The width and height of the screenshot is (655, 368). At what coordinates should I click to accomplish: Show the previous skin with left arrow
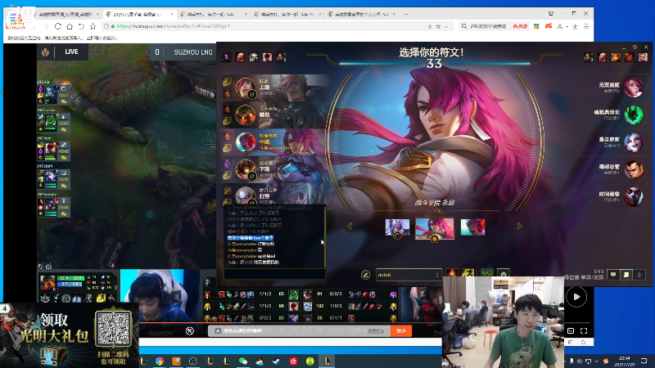click(x=350, y=227)
